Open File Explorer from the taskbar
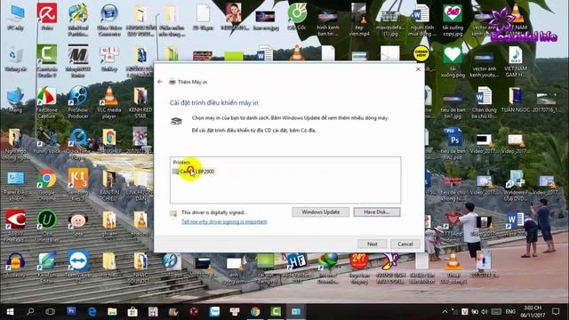Screen dimensions: 569x320 click(x=112, y=312)
